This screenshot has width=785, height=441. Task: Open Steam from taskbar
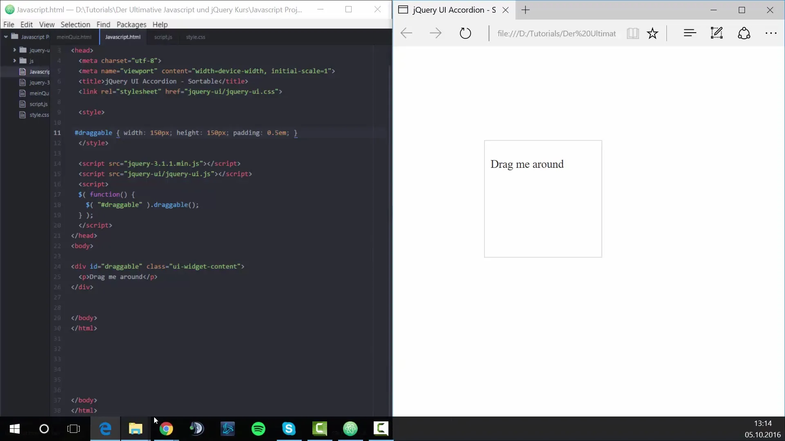(x=197, y=429)
